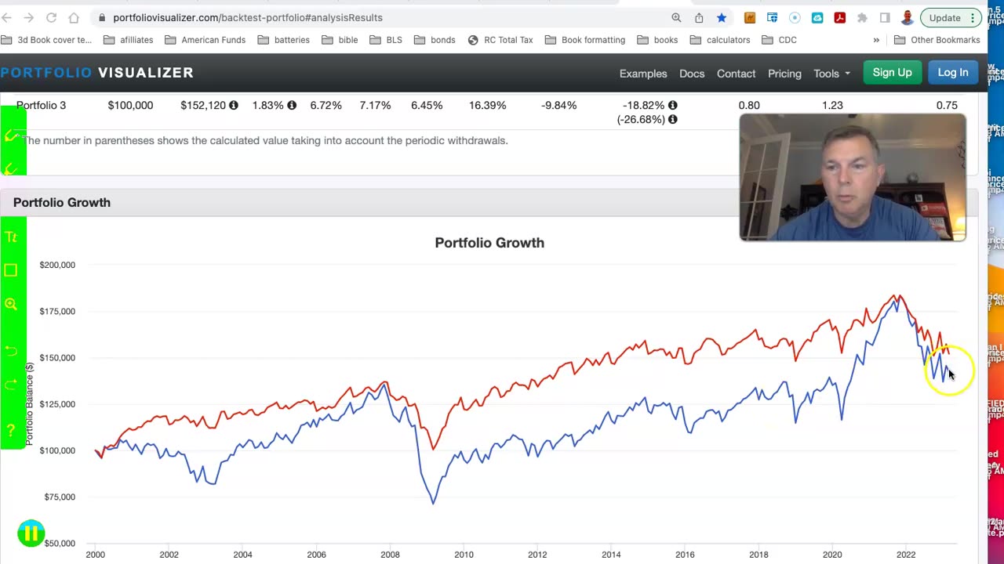This screenshot has height=564, width=1004.
Task: Activate the magnifier zoom annotation tool
Action: point(11,304)
